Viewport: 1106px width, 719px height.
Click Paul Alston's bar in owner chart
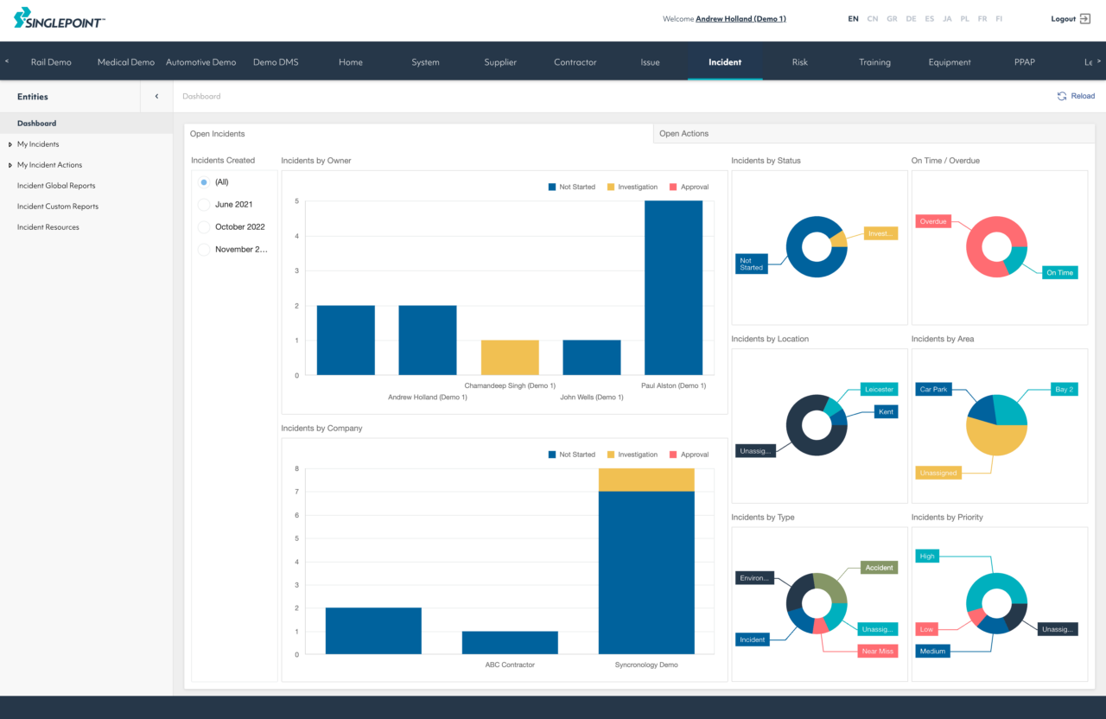(x=673, y=288)
